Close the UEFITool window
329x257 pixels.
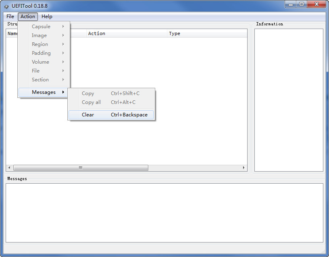tap(317, 4)
